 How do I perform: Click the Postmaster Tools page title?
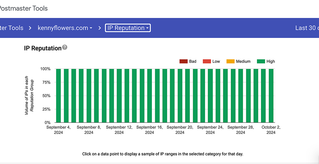click(x=24, y=8)
